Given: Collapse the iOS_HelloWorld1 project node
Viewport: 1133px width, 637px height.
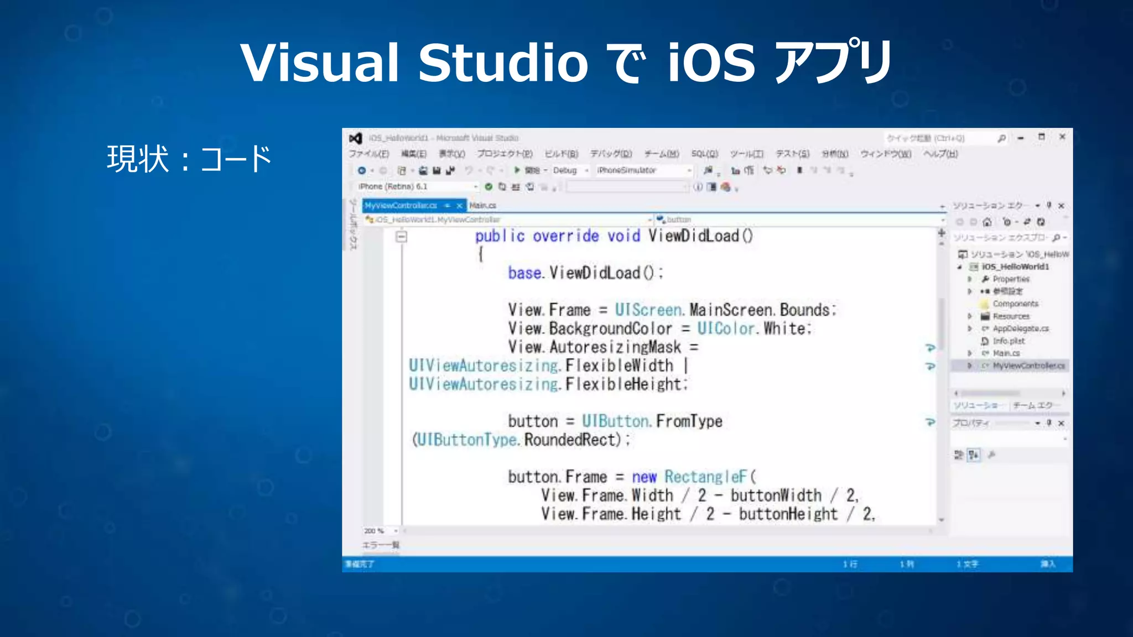Looking at the screenshot, I should tap(960, 267).
